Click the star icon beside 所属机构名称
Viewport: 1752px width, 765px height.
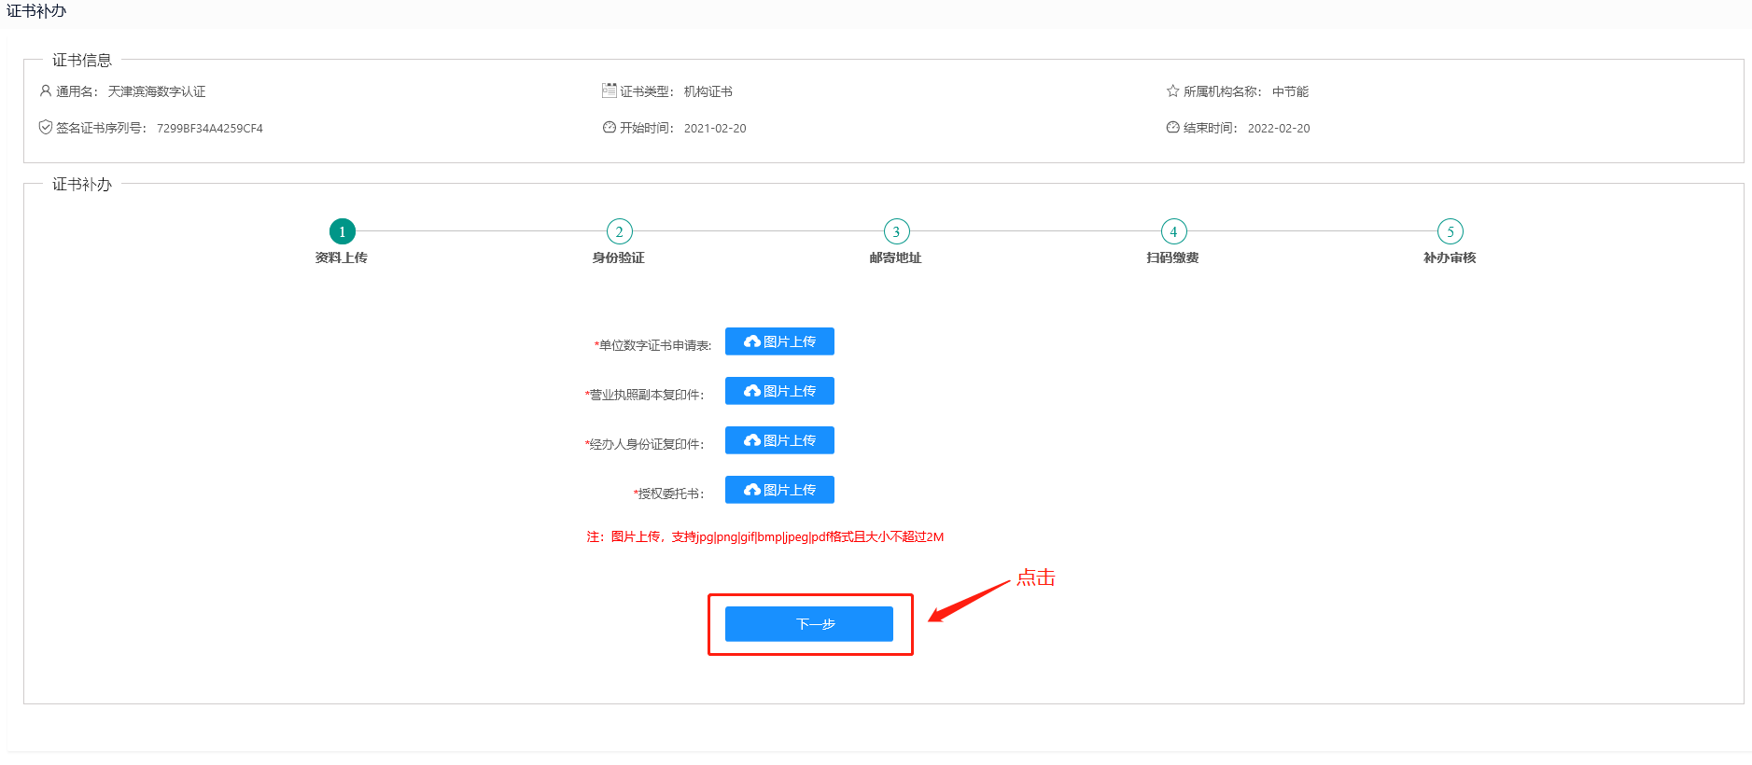pyautogui.click(x=1172, y=91)
